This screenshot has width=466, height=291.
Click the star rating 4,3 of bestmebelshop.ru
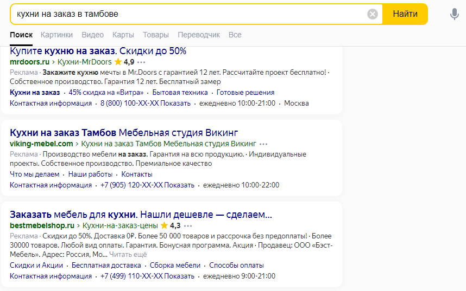[171, 225]
